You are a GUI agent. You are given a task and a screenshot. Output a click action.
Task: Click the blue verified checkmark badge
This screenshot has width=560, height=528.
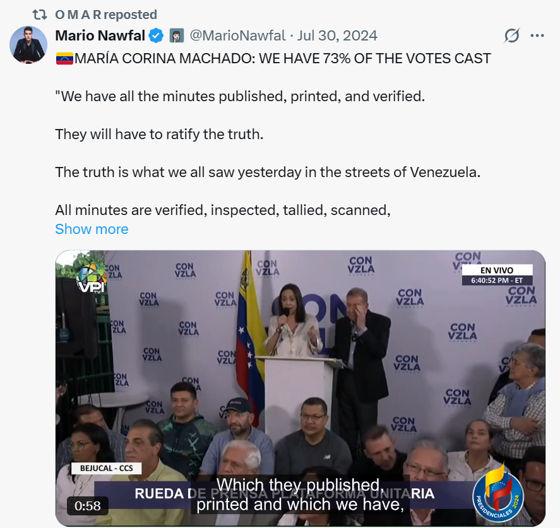[x=156, y=36]
